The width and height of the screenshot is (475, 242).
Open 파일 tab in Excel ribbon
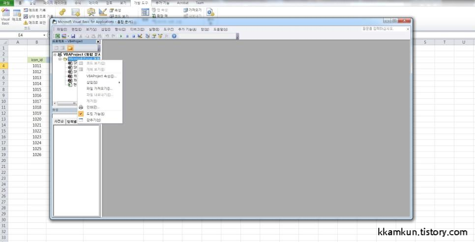coord(6,3)
